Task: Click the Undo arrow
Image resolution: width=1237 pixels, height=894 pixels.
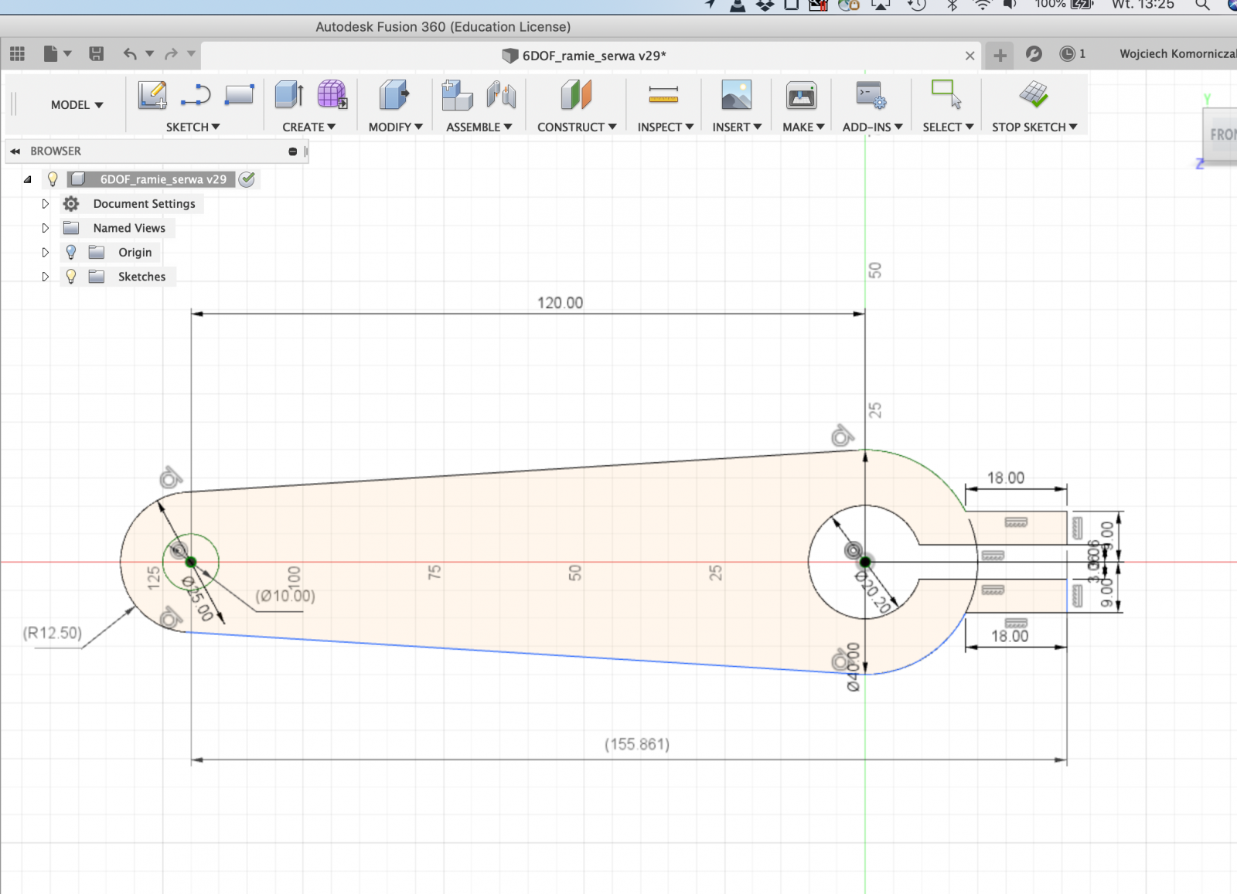Action: 129,53
